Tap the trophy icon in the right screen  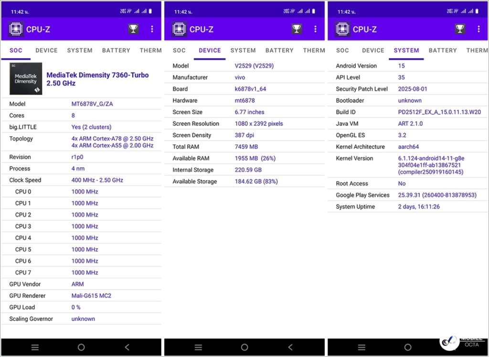coord(460,29)
